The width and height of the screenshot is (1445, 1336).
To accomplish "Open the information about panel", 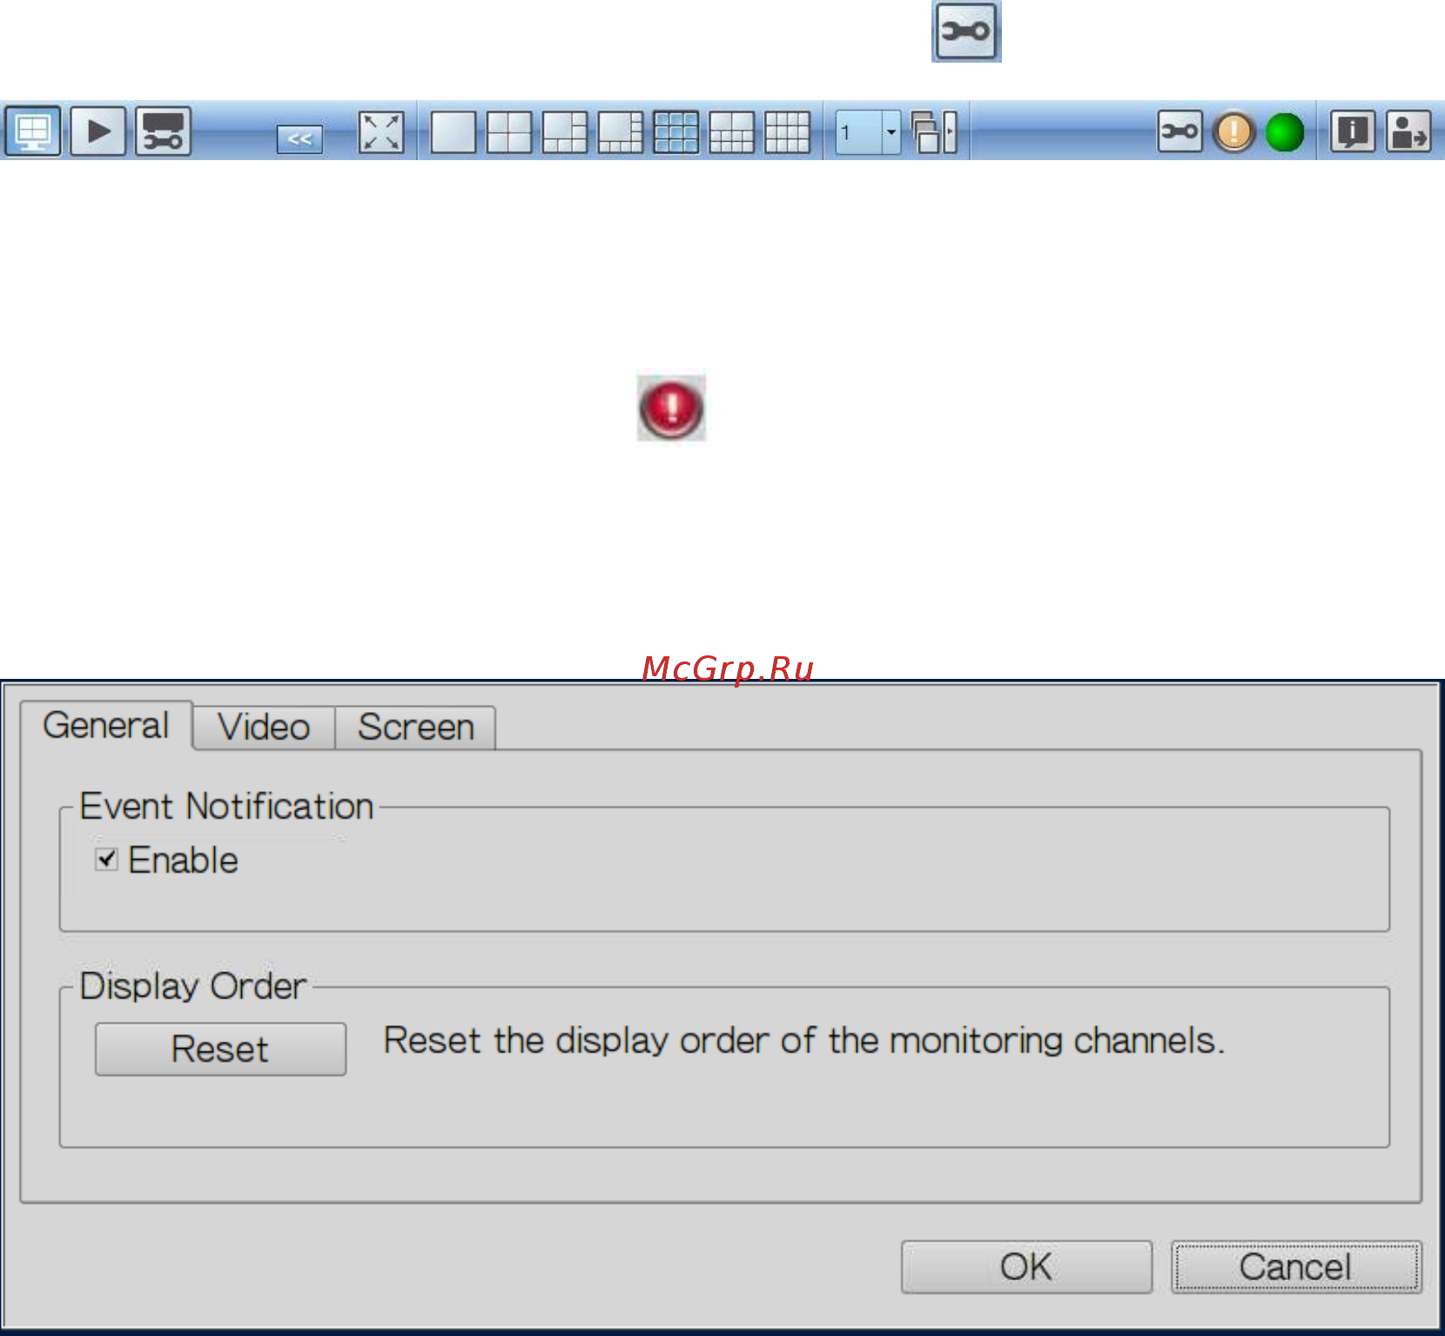I will click(1352, 131).
